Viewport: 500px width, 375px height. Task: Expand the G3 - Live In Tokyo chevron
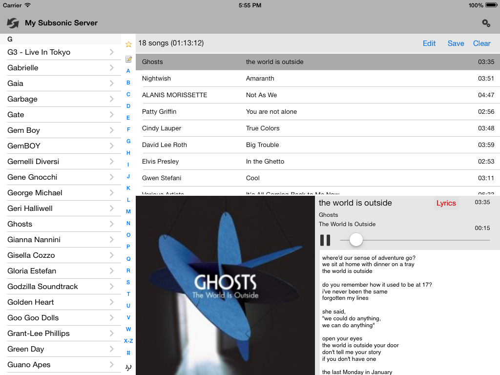pyautogui.click(x=112, y=52)
